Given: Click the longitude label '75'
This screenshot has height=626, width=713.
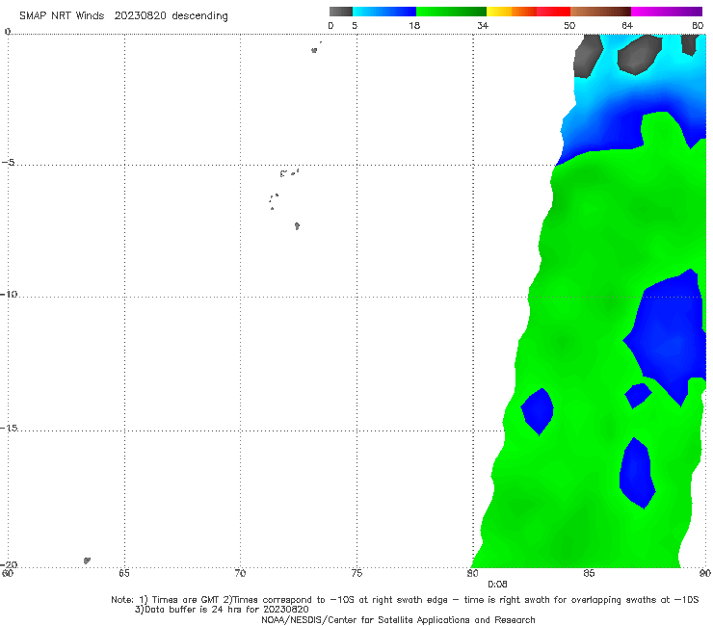Looking at the screenshot, I should [356, 573].
